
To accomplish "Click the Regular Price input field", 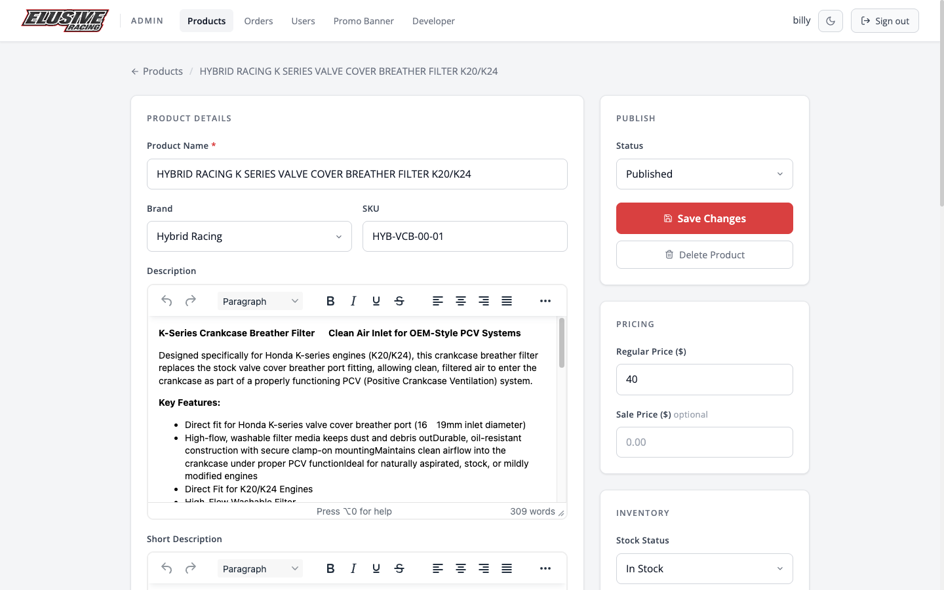I will [705, 380].
